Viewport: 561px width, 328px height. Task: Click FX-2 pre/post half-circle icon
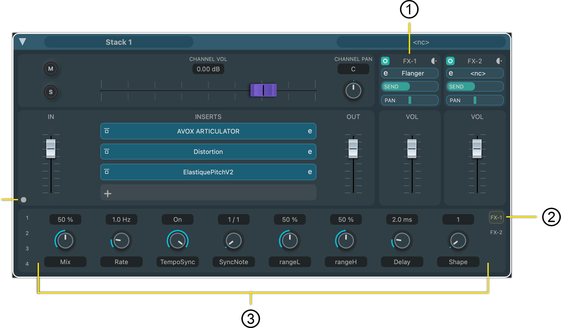point(499,61)
